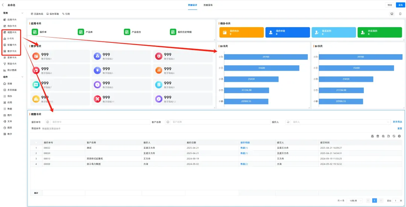Click the 更多筛选 link
Screen dimensions: 406x207
point(397,122)
